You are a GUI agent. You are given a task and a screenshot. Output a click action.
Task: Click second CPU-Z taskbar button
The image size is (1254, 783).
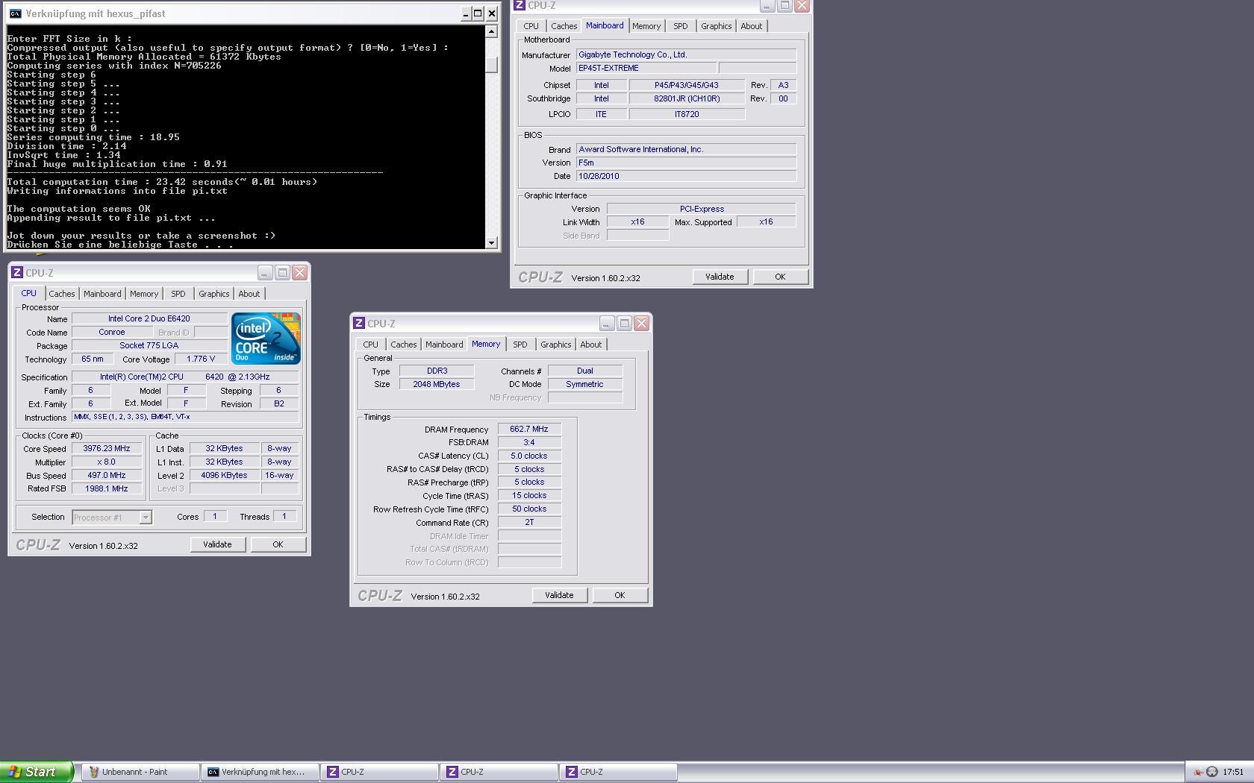(499, 772)
